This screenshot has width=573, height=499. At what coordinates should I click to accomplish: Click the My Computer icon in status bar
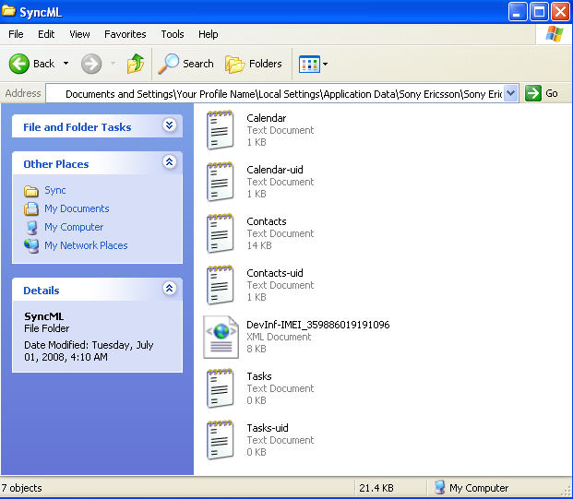[x=439, y=487]
